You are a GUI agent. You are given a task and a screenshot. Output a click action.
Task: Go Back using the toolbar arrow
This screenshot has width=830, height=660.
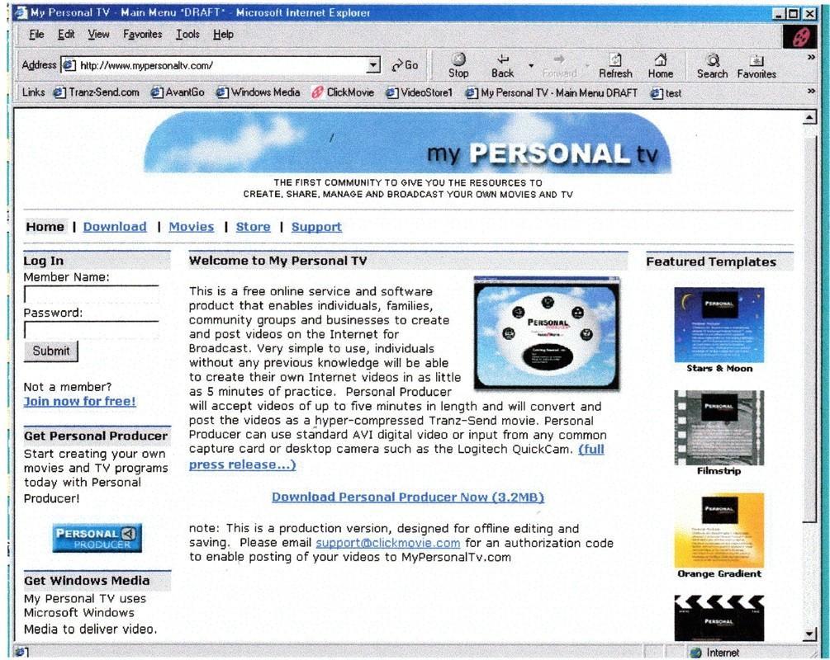click(502, 65)
